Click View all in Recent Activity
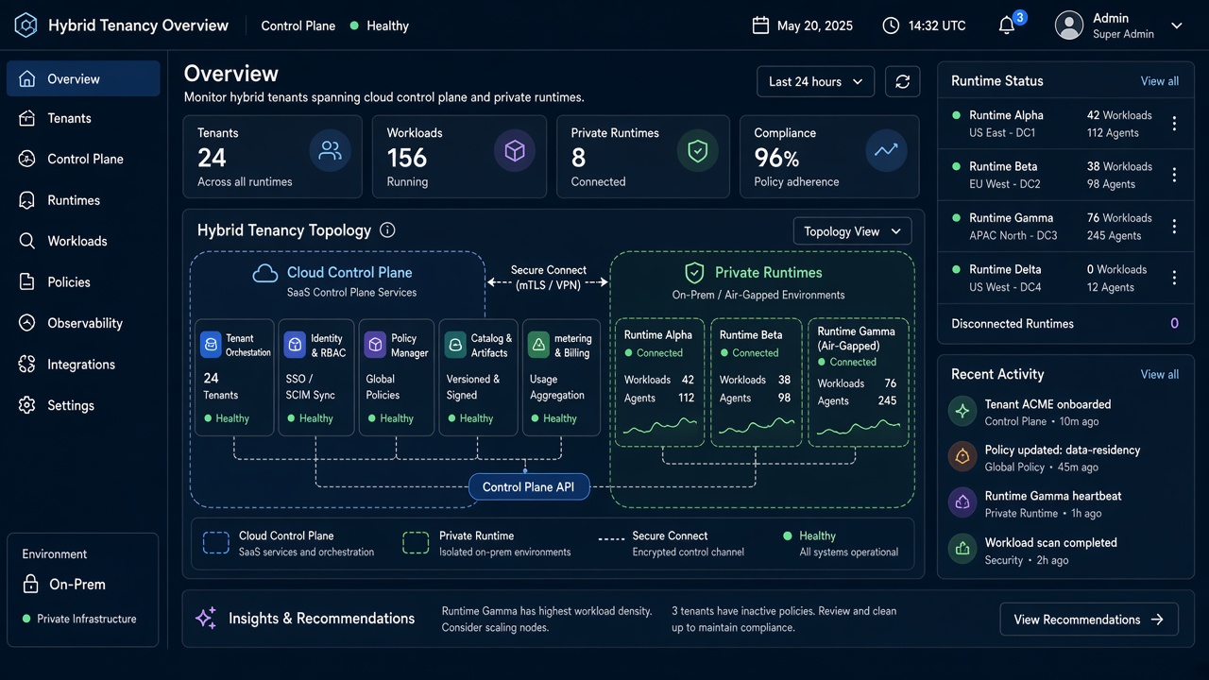1209x680 pixels. coord(1159,375)
